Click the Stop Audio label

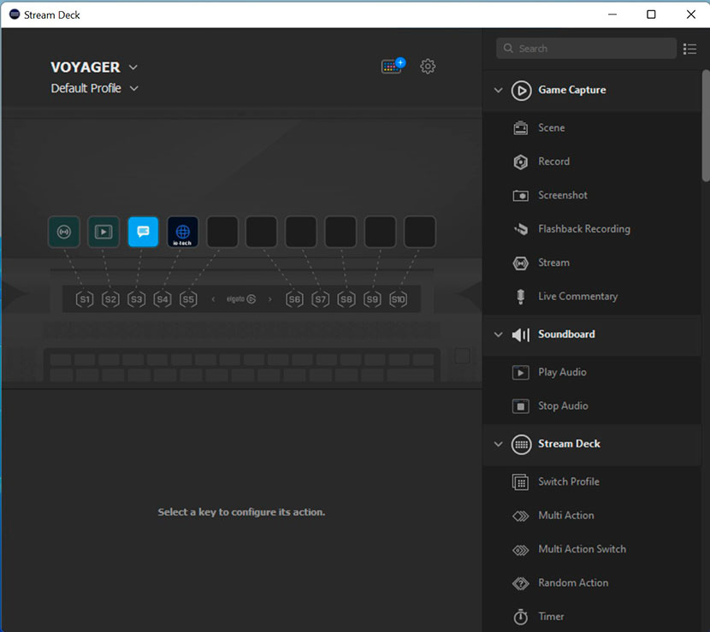563,406
